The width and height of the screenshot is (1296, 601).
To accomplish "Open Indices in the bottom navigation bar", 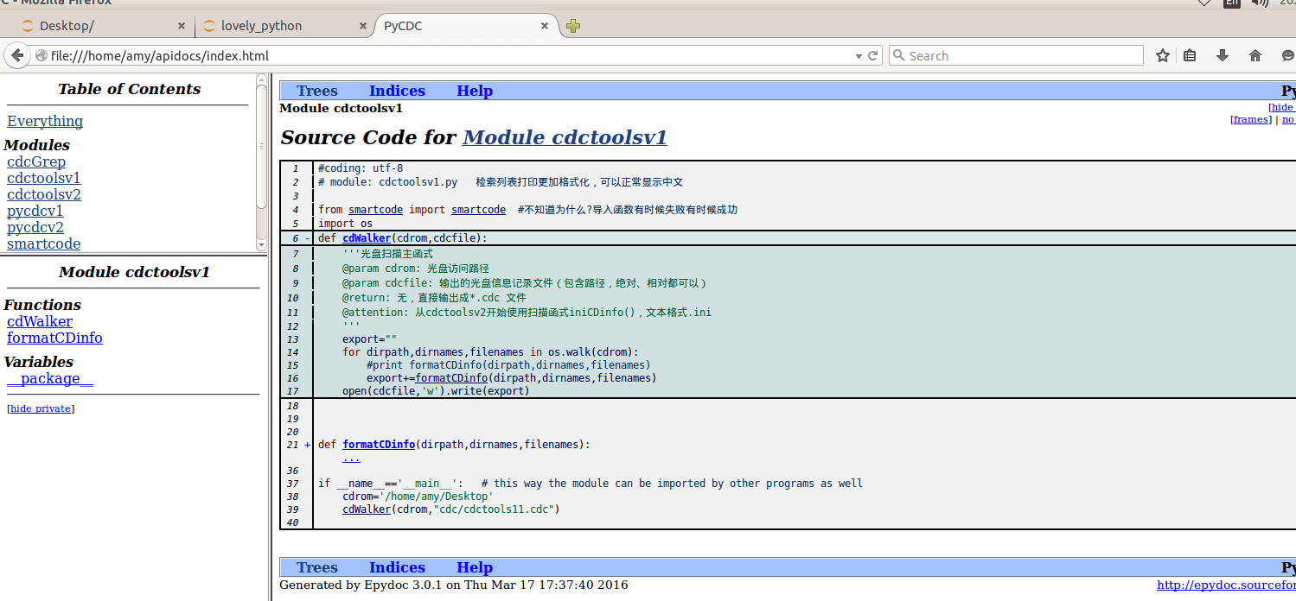I will [397, 567].
